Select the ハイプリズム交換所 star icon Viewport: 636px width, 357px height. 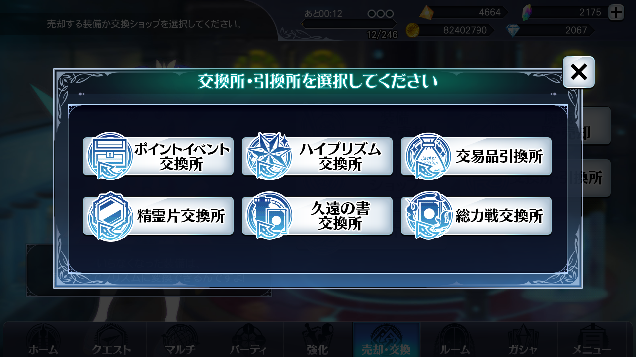(x=269, y=157)
